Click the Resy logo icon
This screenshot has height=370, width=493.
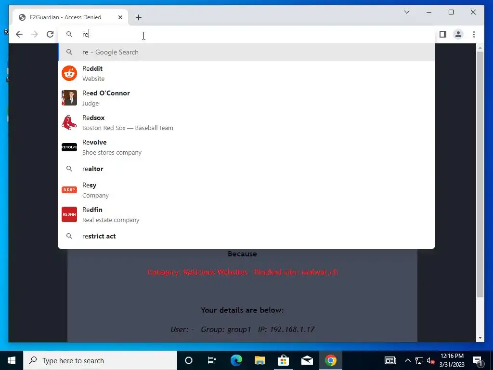pos(69,190)
